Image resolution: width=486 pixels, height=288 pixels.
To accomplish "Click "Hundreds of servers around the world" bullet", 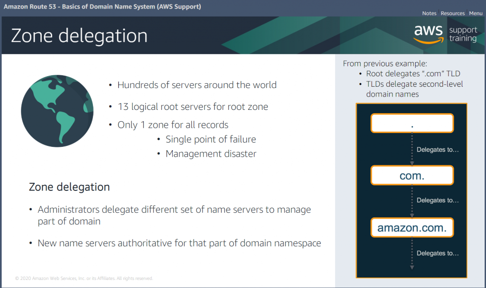I will click(x=196, y=85).
